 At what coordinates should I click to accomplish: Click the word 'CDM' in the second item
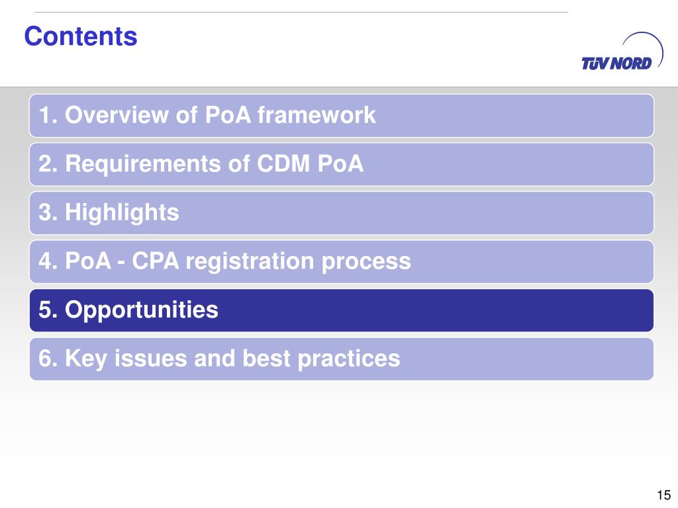point(283,164)
